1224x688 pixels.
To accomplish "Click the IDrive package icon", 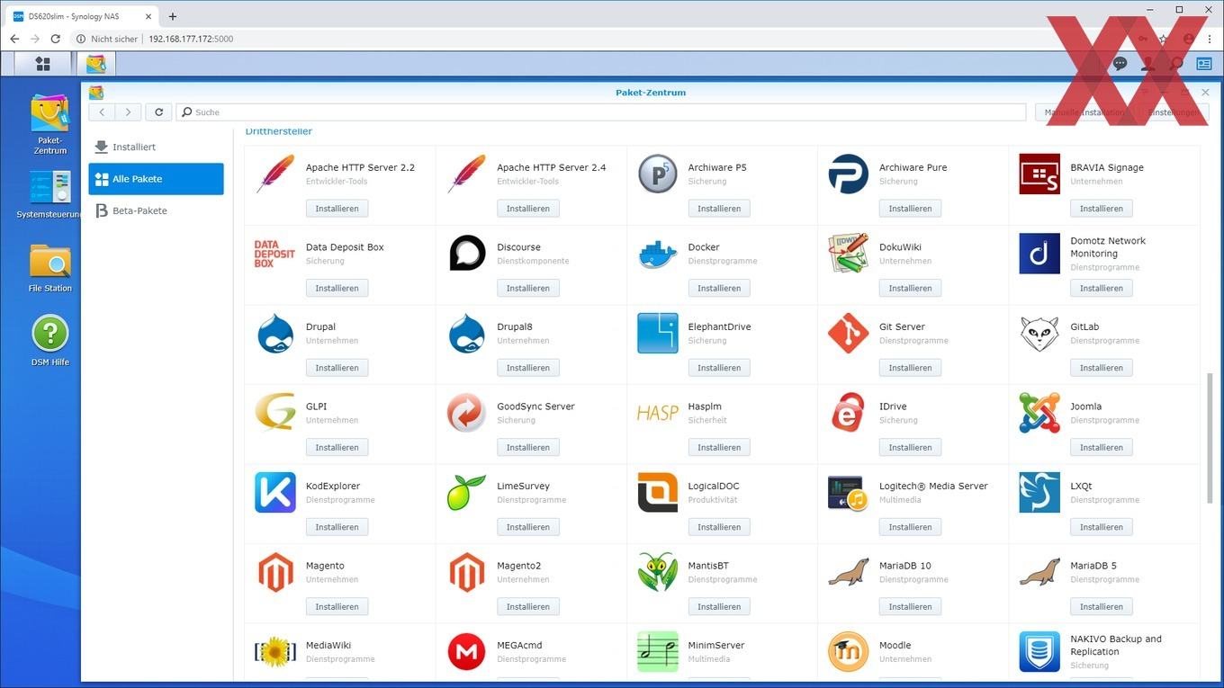I will (849, 413).
